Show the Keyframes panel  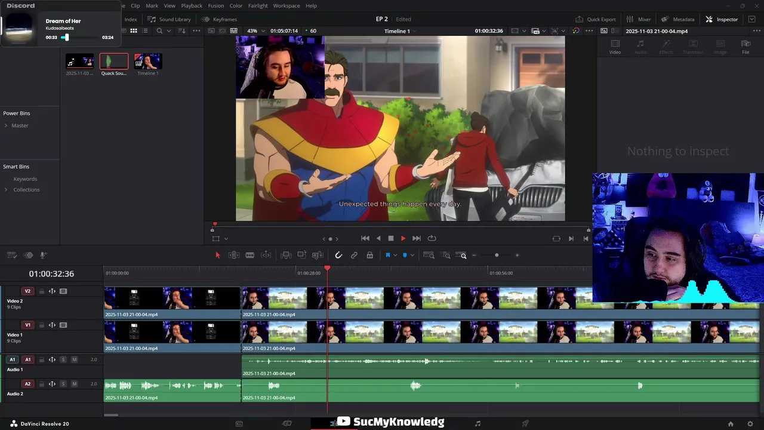click(x=219, y=19)
